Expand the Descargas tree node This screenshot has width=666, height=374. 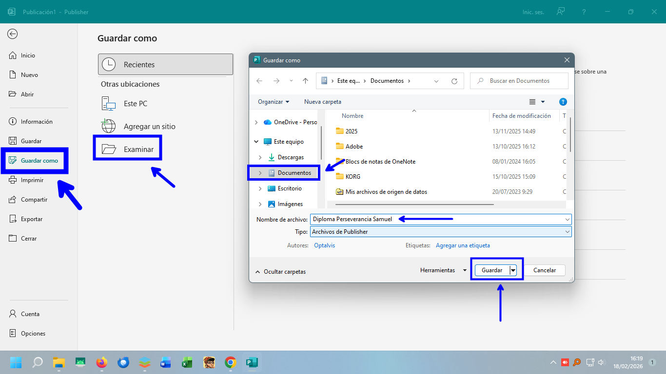pyautogui.click(x=260, y=157)
